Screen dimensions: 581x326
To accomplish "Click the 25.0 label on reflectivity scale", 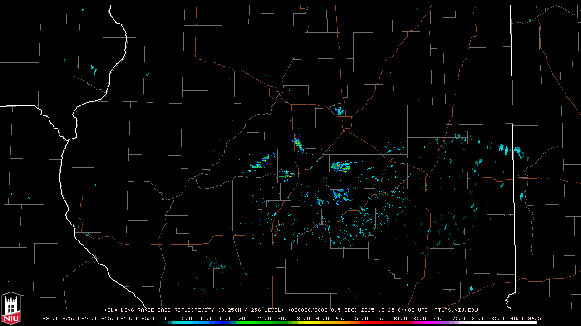I will (265, 318).
